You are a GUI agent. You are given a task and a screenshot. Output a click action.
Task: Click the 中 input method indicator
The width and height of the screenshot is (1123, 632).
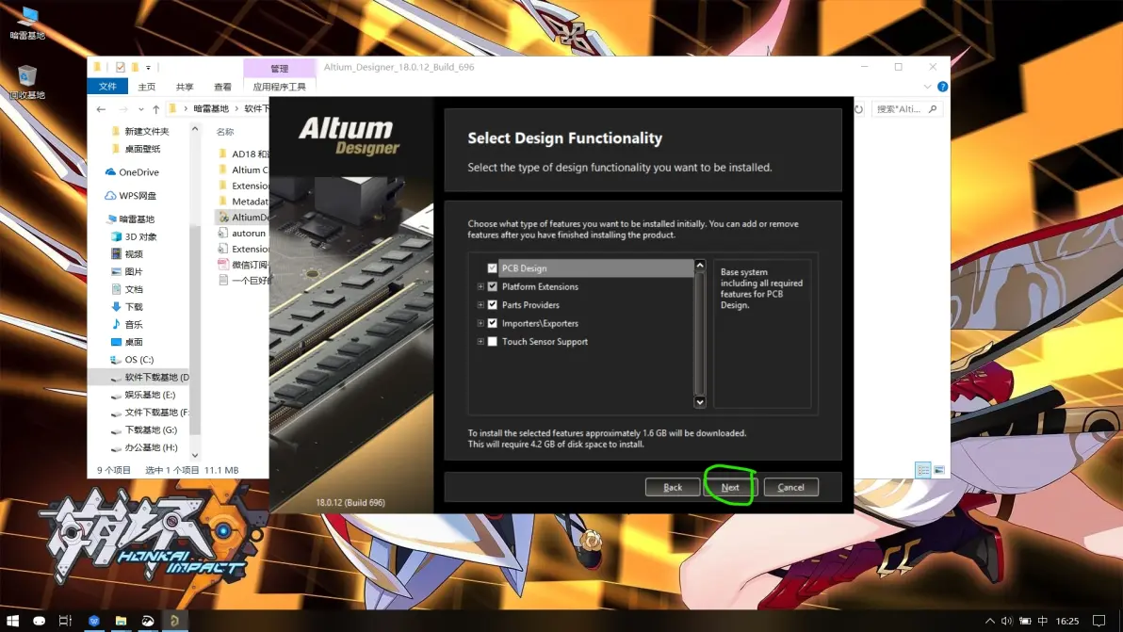coord(1043,621)
